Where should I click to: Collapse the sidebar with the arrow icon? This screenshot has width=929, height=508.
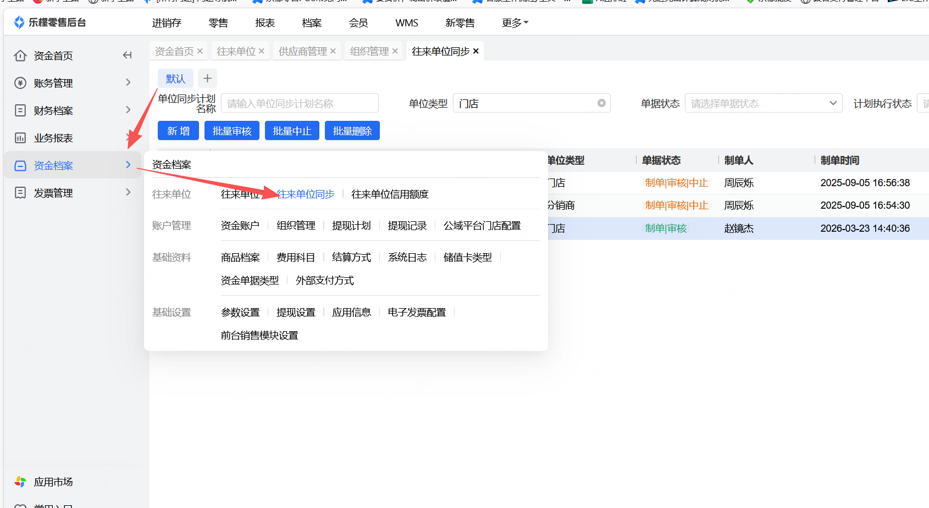pyautogui.click(x=127, y=55)
